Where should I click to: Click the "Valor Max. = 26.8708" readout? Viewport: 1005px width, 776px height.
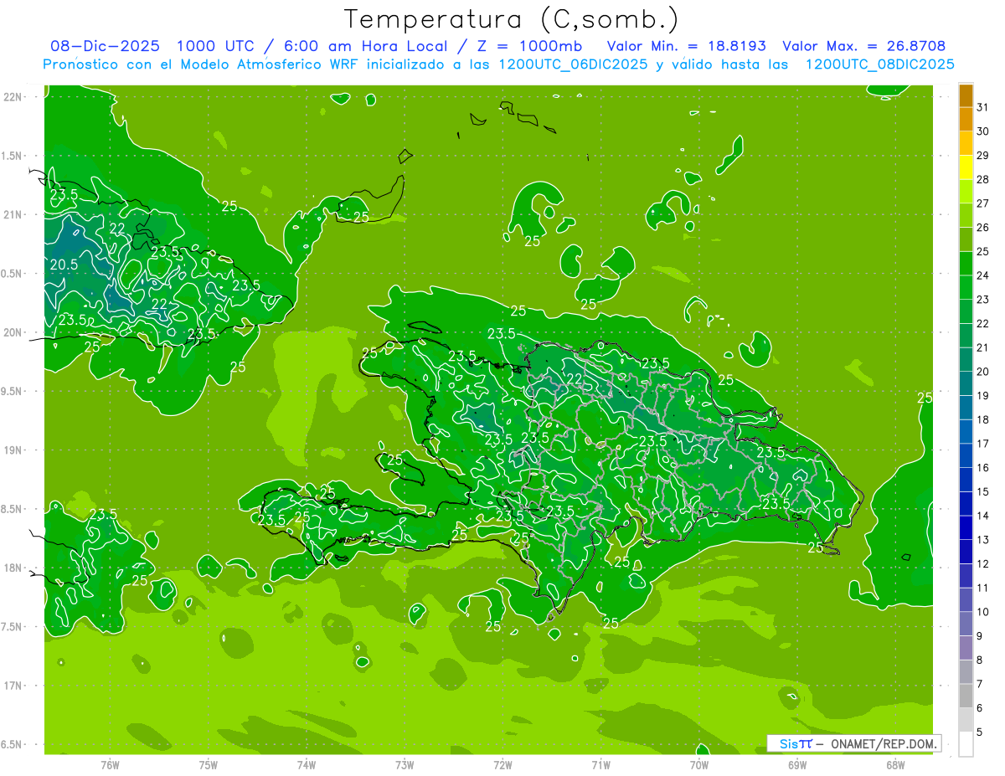pyautogui.click(x=864, y=46)
